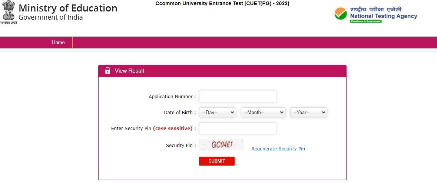437x183 pixels.
Task: Click the CUET(PG) - 2022 page title
Action: 222,3
